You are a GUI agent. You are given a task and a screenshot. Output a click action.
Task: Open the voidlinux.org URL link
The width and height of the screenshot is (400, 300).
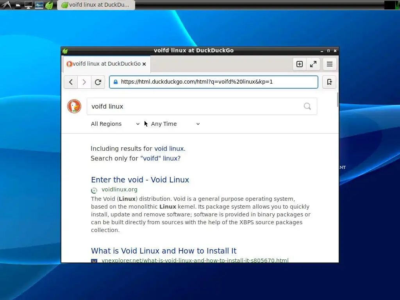(120, 189)
